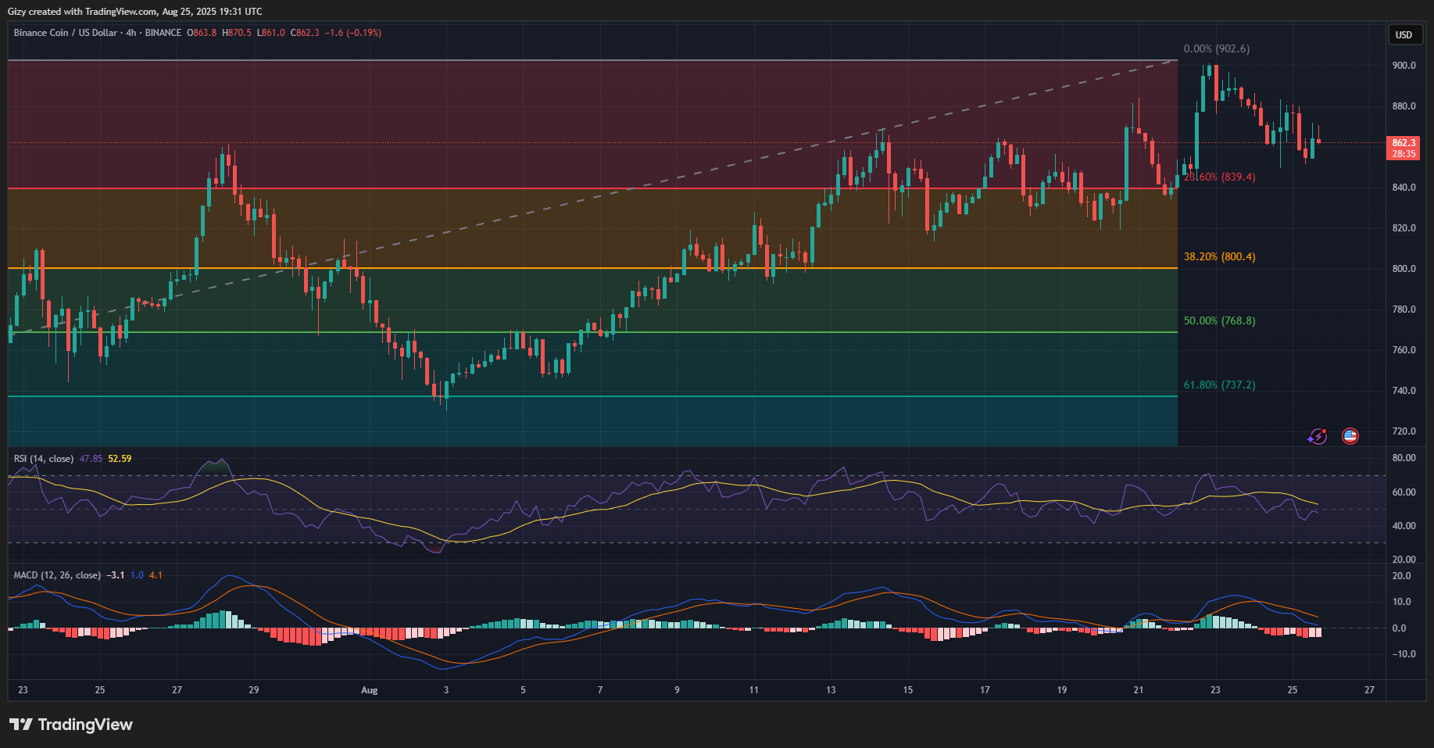Screen dimensions: 1434x748
Task: Click the MACD line value 1.0
Action: click(137, 575)
